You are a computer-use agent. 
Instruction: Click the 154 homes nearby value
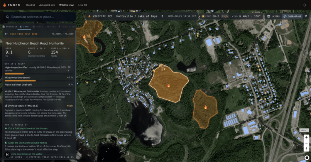pyautogui.click(x=54, y=52)
